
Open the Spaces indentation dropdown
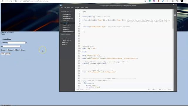point(170,90)
